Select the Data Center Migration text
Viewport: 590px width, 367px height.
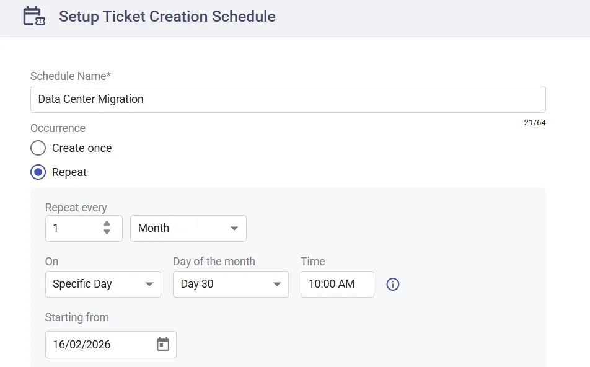[x=90, y=99]
